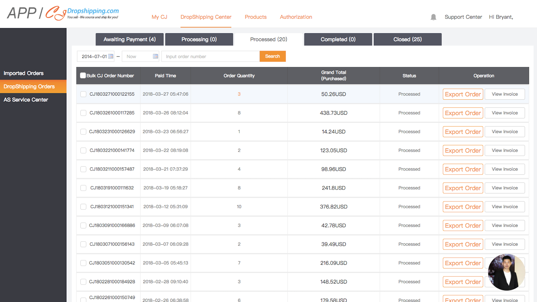537x302 pixels.
Task: Check the box for order CJ1803271000122155
Action: (83, 94)
